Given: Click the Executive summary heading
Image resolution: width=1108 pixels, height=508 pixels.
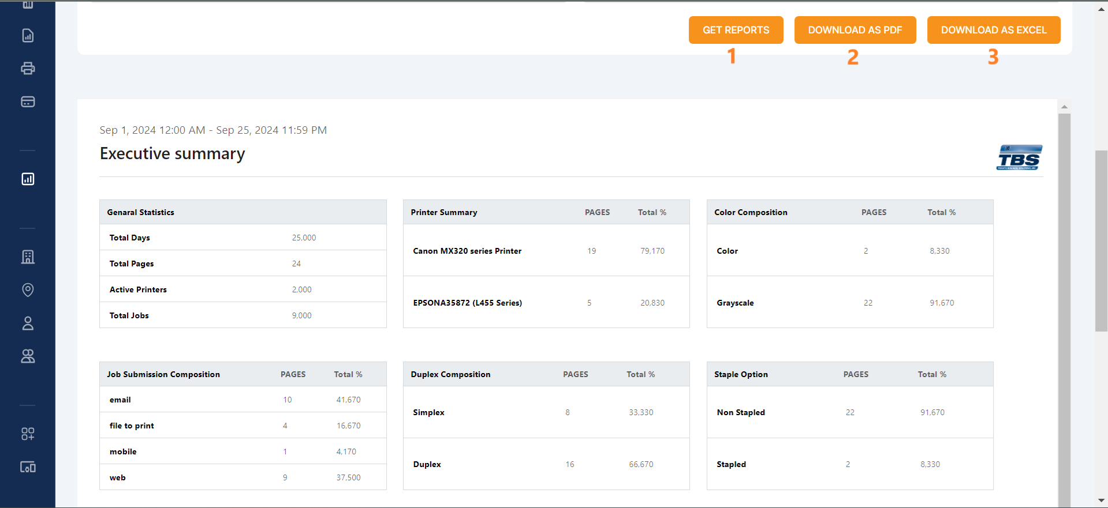Looking at the screenshot, I should (x=172, y=154).
